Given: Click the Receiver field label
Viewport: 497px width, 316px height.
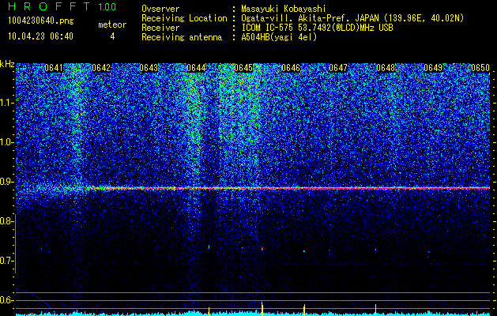Looking at the screenshot, I should pos(160,28).
